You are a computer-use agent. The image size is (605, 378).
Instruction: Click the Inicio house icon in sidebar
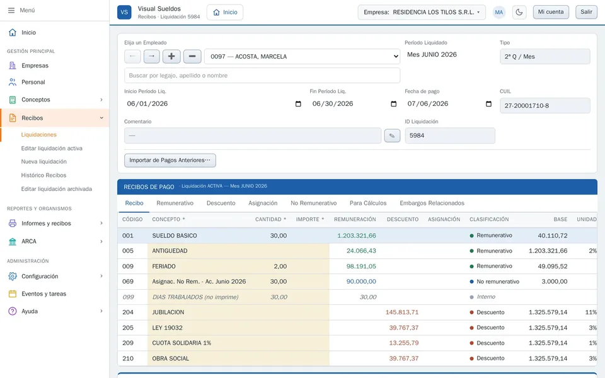click(x=13, y=32)
